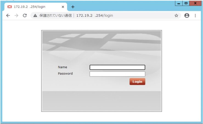Click the 保護されていない通信 security label

(55, 16)
